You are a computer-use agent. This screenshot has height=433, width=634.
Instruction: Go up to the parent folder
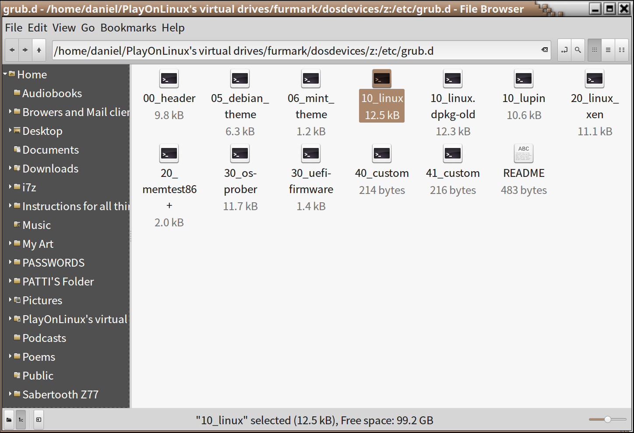click(39, 50)
